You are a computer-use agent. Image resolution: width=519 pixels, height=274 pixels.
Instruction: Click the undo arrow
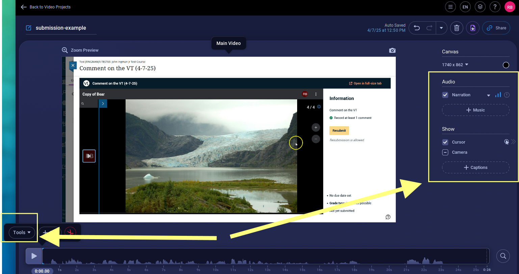[417, 28]
